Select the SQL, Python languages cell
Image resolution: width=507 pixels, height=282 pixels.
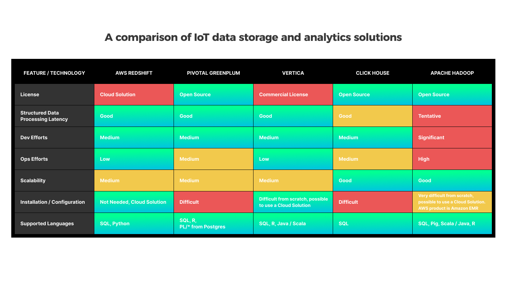tap(134, 223)
